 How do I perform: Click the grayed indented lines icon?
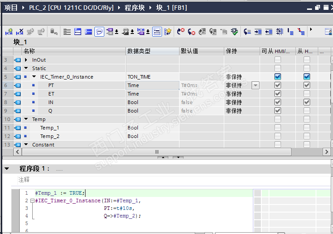coord(224,32)
